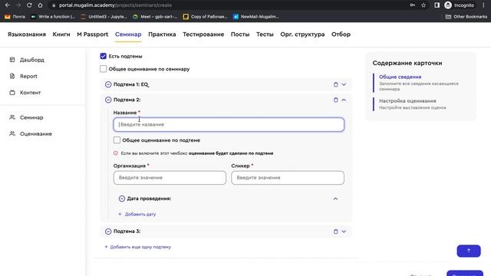Open saved passwords key icon
Image resolution: width=491 pixels, height=276 pixels.
pos(413,5)
